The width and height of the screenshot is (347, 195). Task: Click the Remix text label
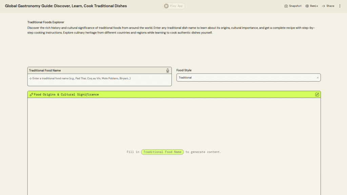click(x=314, y=6)
